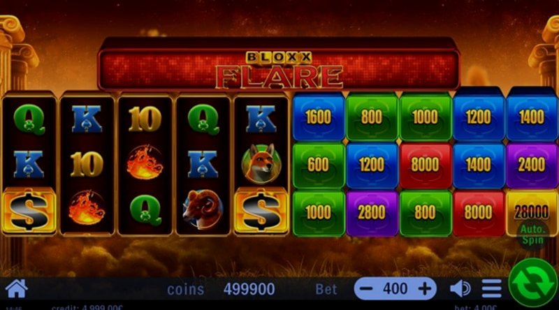Click the yellow 28000 prize block
559x310 pixels.
531,212
